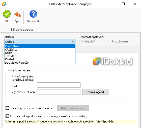The height and width of the screenshot is (128, 141).
Task: Select TaxEdit in the dropdown list
Action: [x=40, y=56]
